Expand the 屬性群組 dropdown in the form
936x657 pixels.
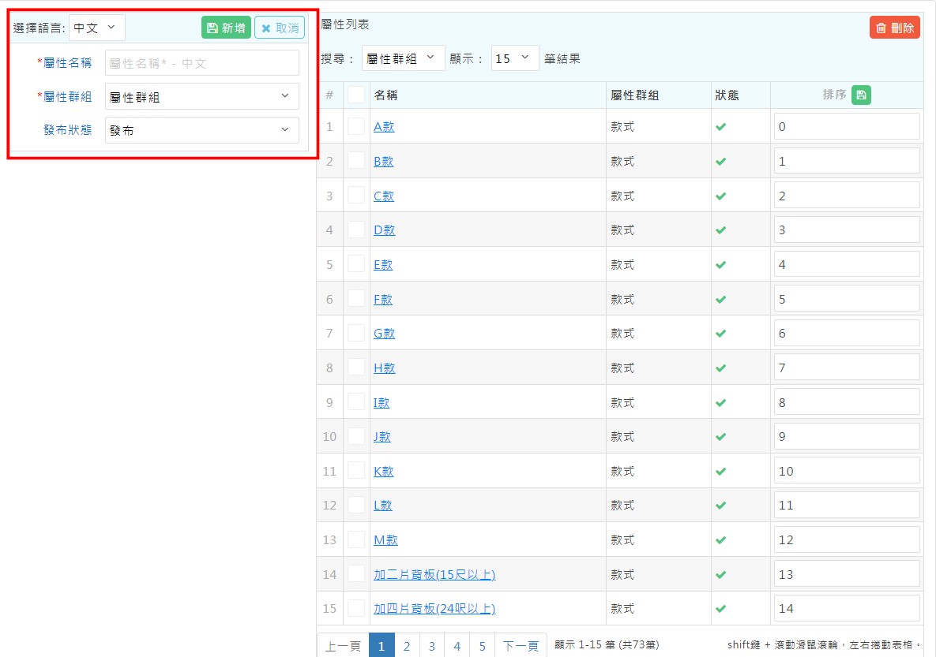(201, 96)
